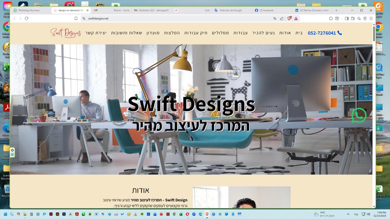Viewport: 390px width, 219px height.
Task: Show hidden system tray icons
Action: [348, 214]
